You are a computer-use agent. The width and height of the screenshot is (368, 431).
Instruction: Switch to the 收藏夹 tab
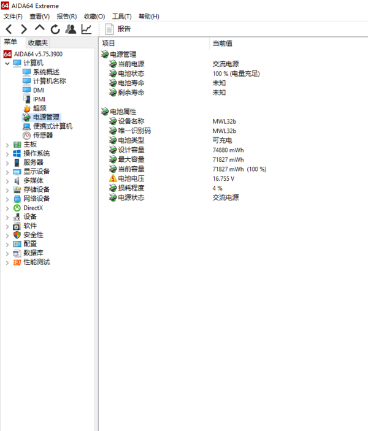[37, 43]
